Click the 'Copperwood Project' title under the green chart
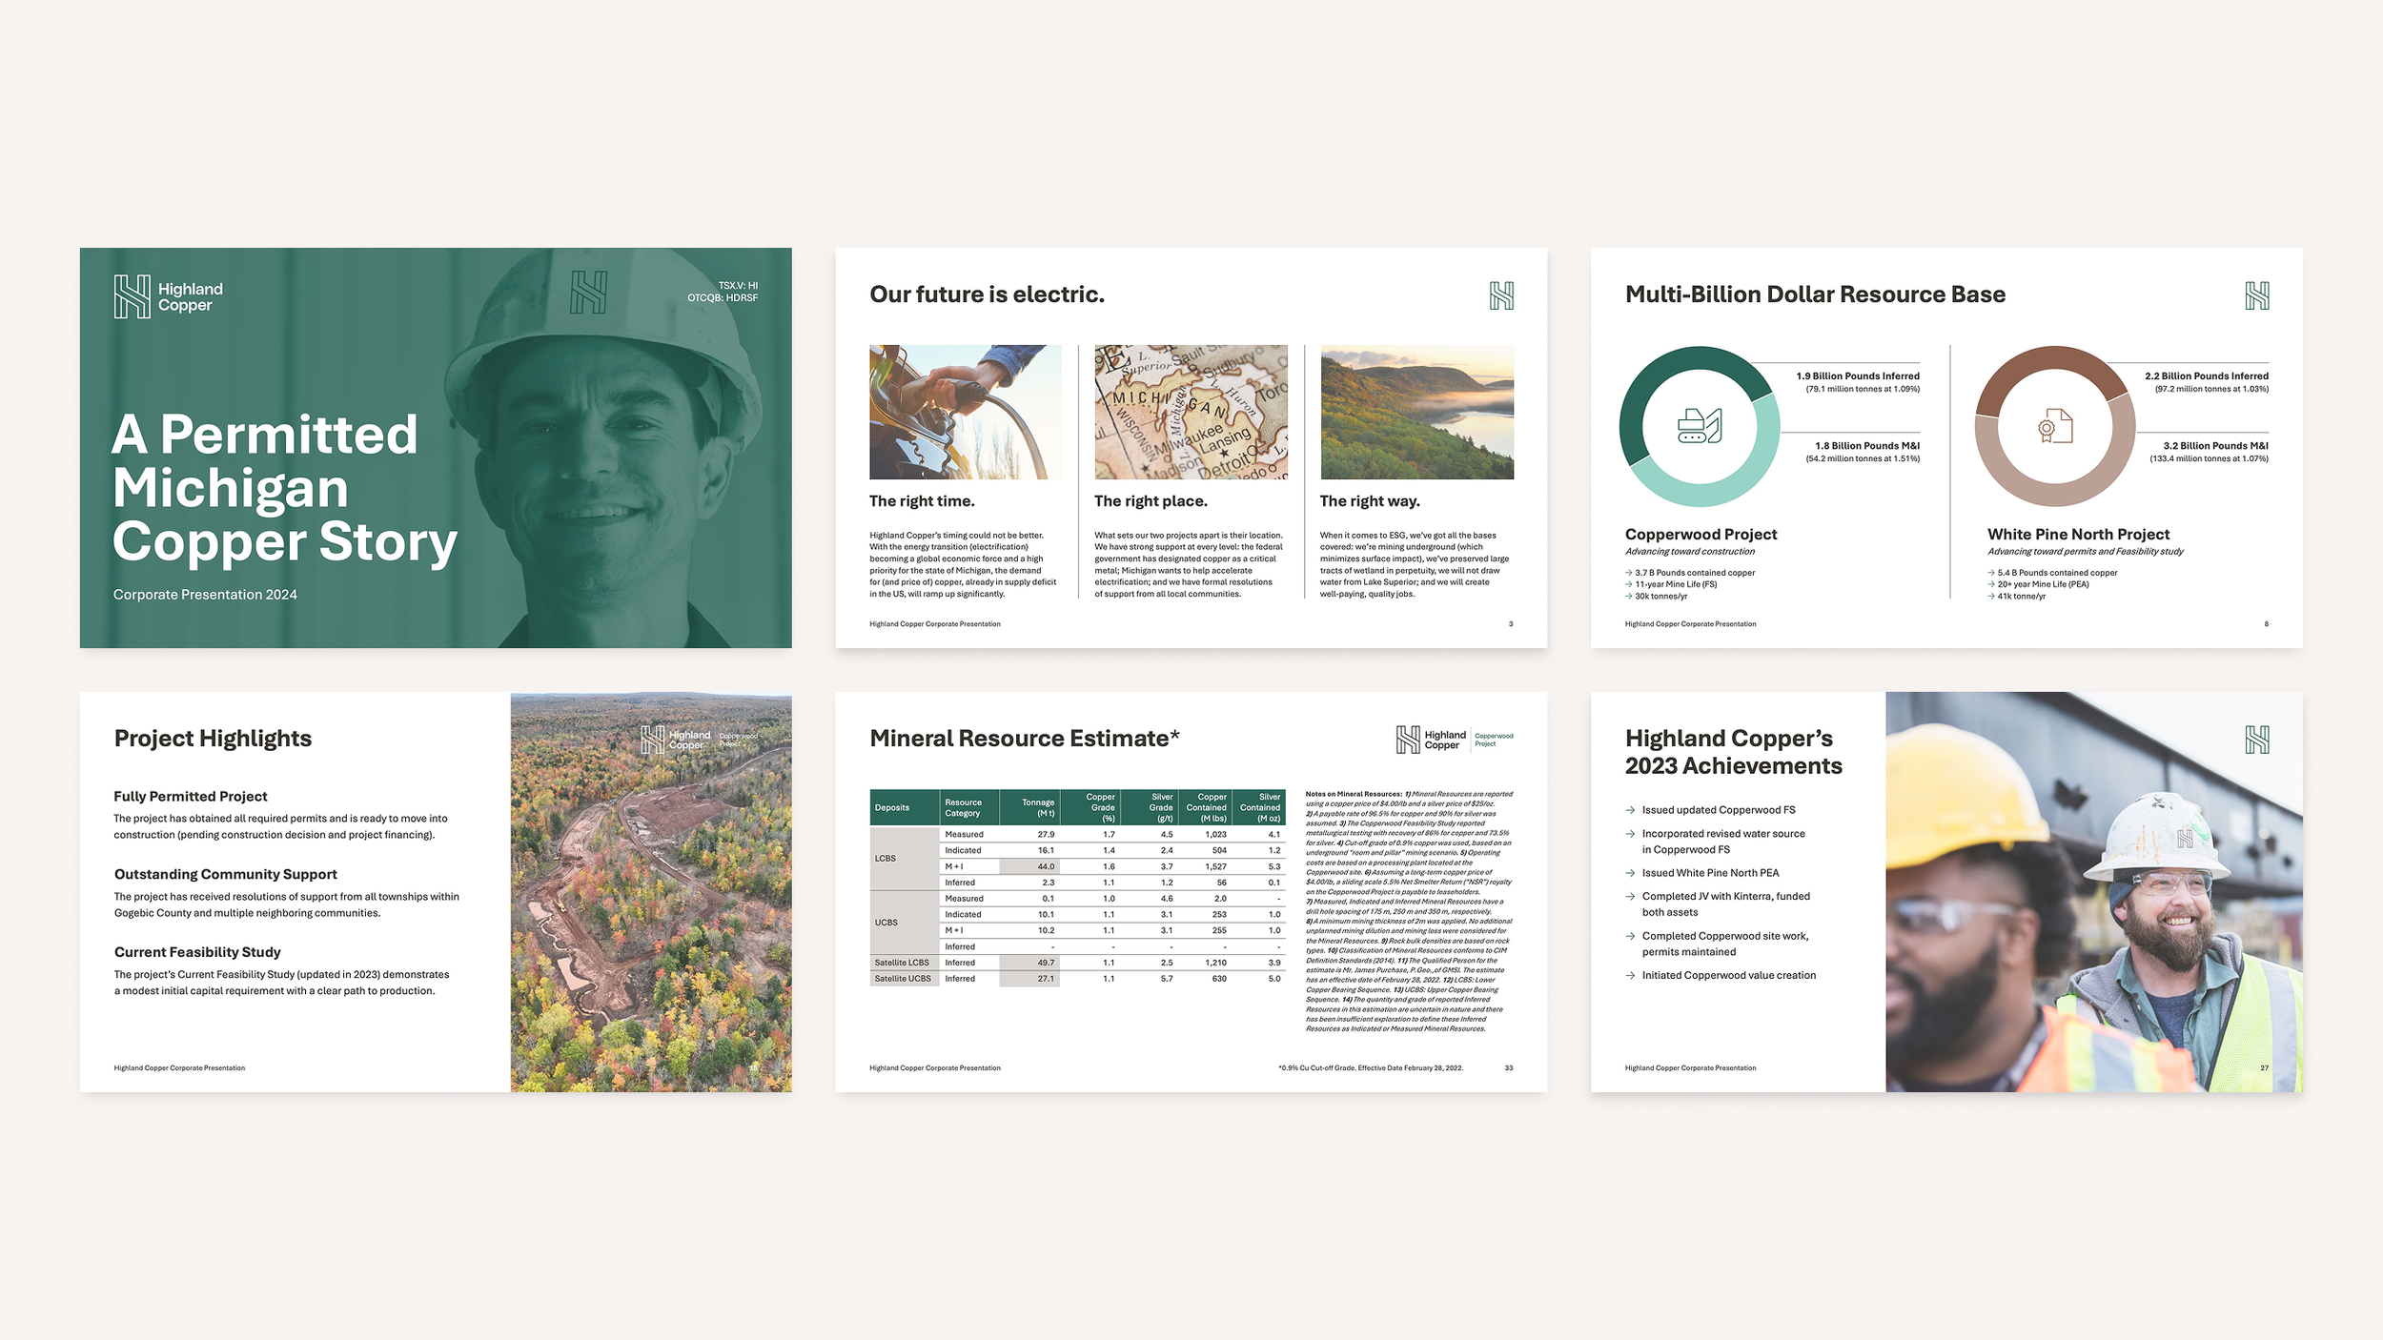Viewport: 2383px width, 1340px height. [1701, 535]
